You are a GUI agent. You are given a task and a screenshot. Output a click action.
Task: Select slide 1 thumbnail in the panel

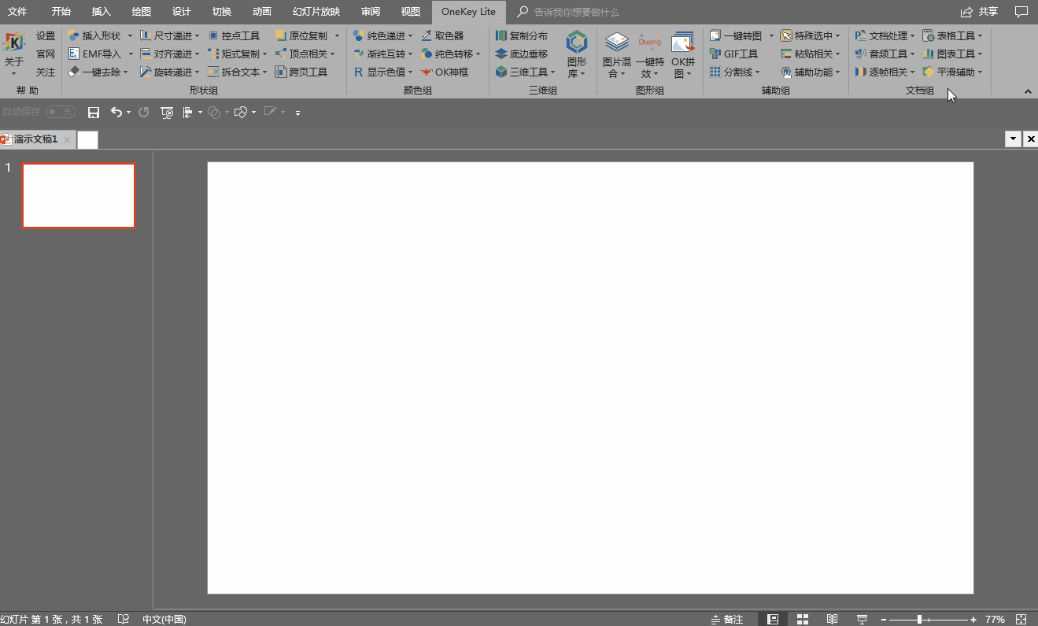79,195
